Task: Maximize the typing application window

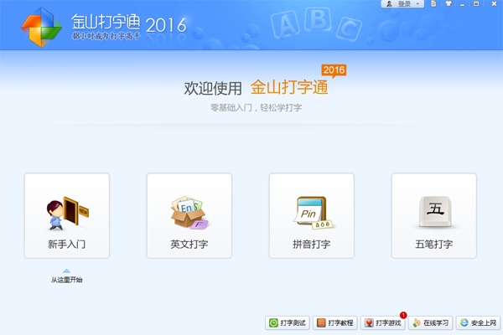Action: (474, 4)
